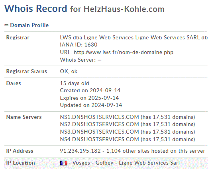Open NS1.DNSHOSTSERVICES.COM name server entry
The image size is (208, 169).
99,117
